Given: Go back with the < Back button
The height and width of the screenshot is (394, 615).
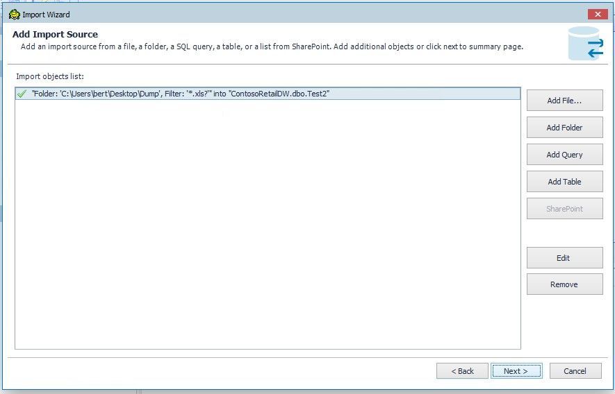Looking at the screenshot, I should (462, 371).
